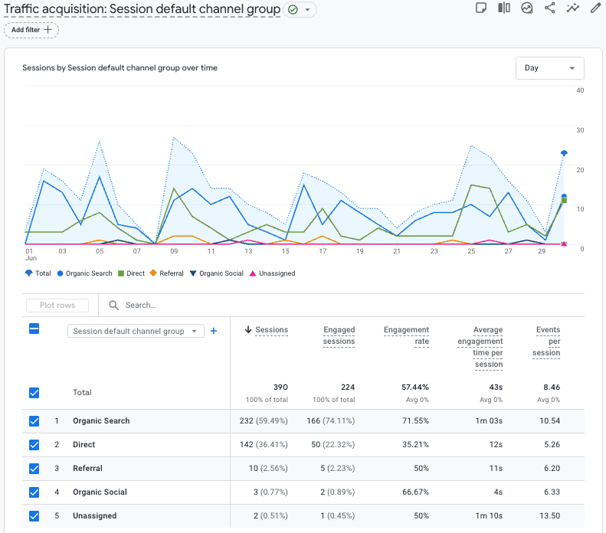Click the Add filter button

click(31, 30)
